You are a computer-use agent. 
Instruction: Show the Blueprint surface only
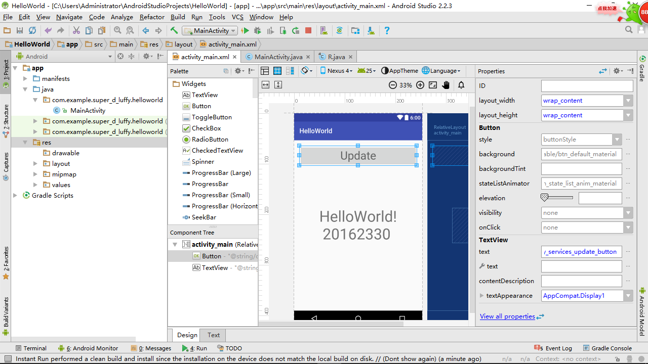(x=277, y=71)
